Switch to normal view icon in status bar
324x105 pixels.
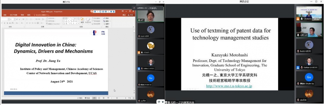point(94,98)
